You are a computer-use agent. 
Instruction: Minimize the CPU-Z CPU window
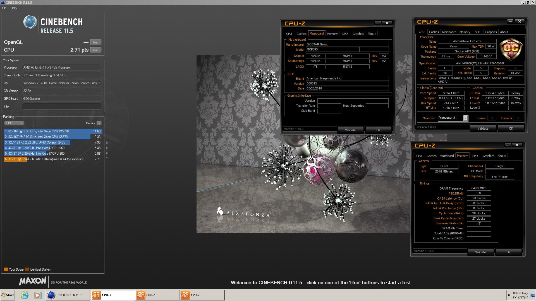click(x=510, y=21)
